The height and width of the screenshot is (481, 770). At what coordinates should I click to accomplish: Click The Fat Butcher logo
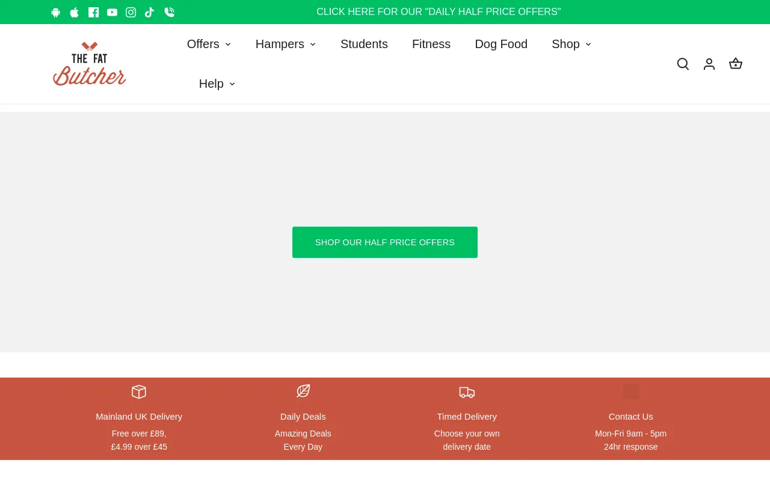[90, 64]
